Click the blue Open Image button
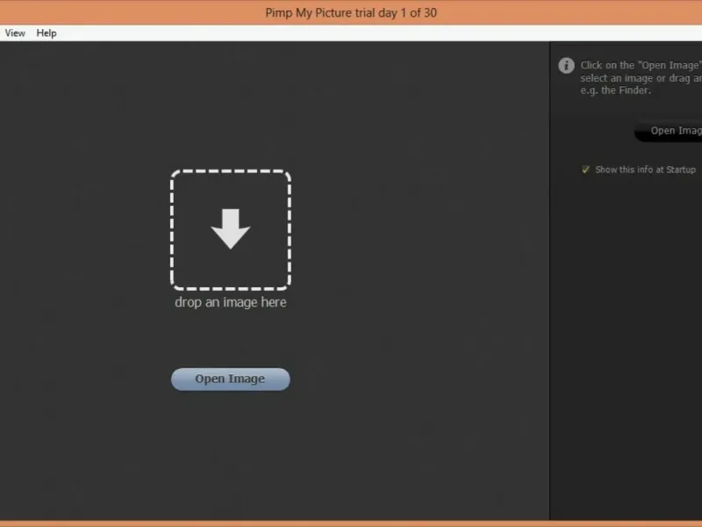Image resolution: width=702 pixels, height=527 pixels. click(231, 379)
